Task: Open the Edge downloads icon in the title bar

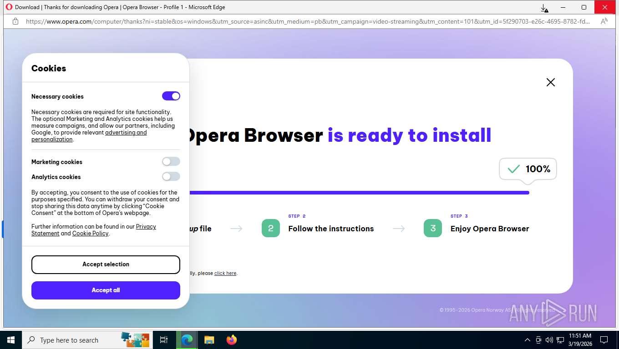Action: pyautogui.click(x=544, y=8)
